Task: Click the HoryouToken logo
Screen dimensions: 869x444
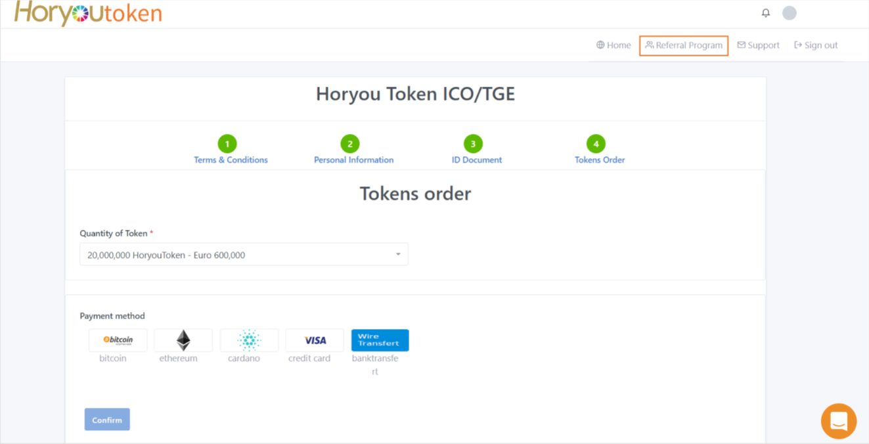Action: 88,13
